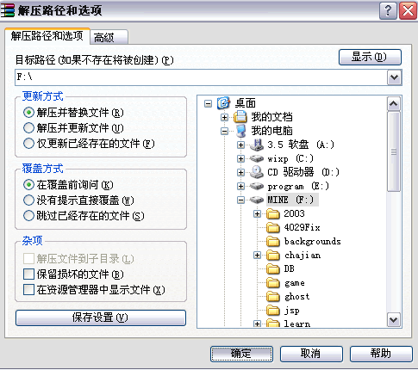
Task: Click the 保存设置(V) button
Action: (101, 318)
